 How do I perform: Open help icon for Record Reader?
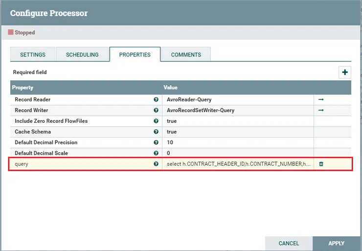point(156,99)
